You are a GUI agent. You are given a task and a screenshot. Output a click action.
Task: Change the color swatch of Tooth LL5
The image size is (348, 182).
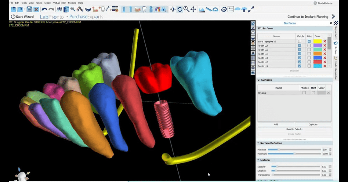tap(317, 62)
